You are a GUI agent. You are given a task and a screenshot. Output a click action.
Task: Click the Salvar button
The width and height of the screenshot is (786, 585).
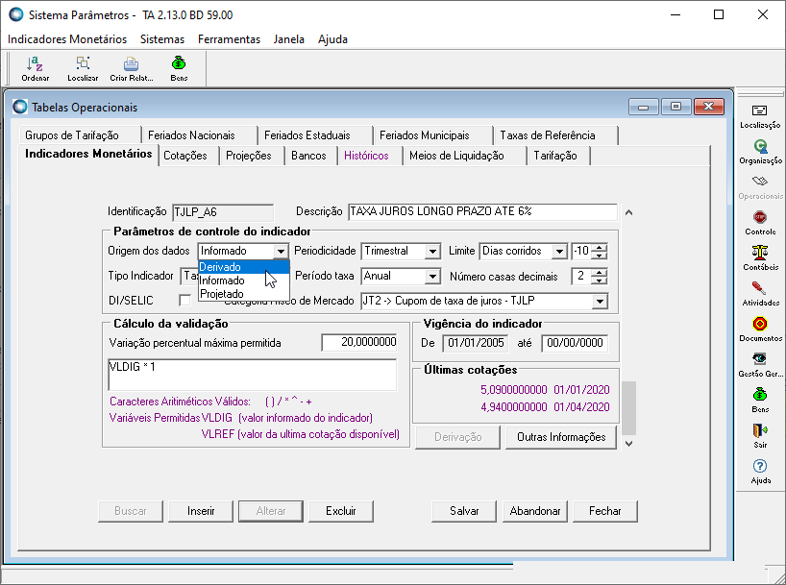pos(464,511)
